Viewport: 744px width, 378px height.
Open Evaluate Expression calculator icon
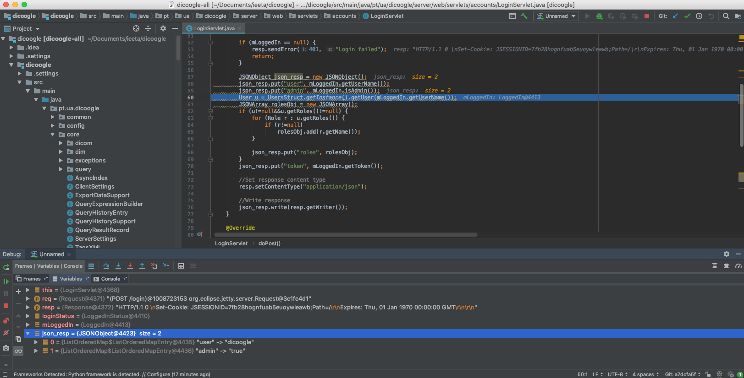[x=181, y=266]
